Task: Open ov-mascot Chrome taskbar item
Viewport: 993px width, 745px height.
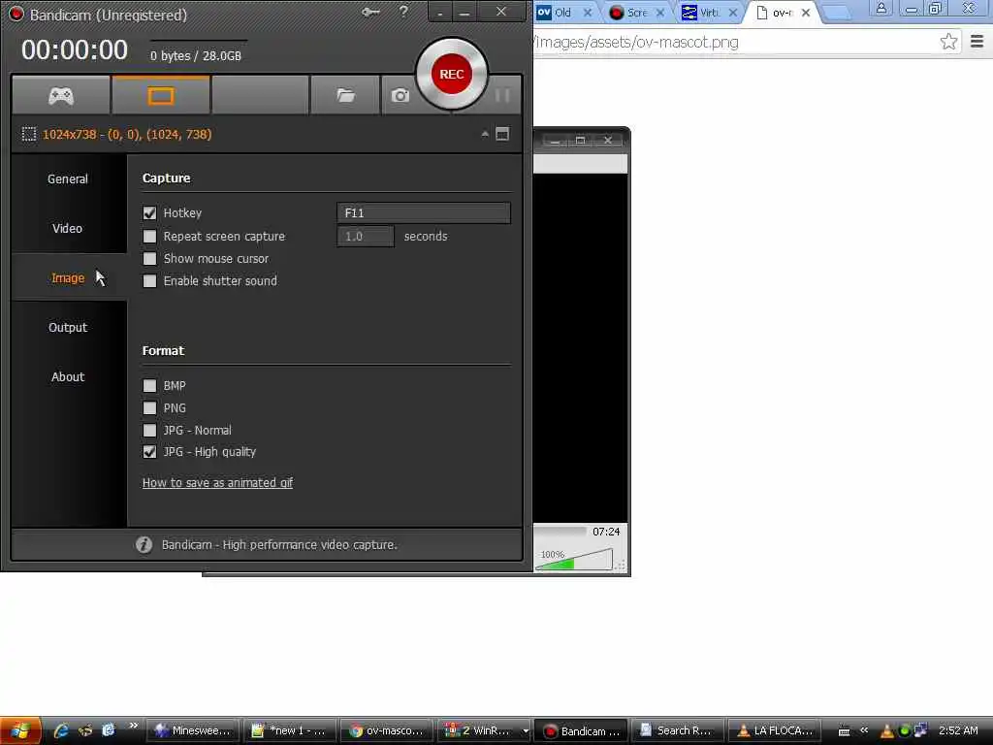Action: pyautogui.click(x=386, y=730)
